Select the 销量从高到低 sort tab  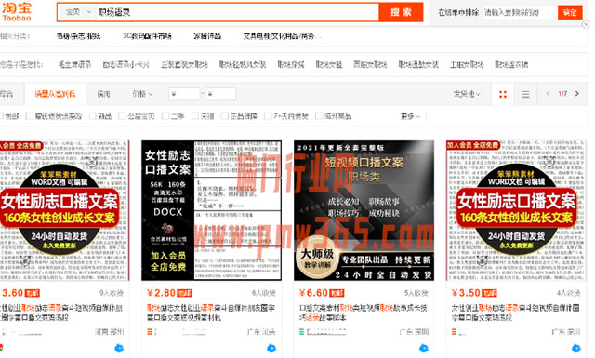click(x=55, y=94)
